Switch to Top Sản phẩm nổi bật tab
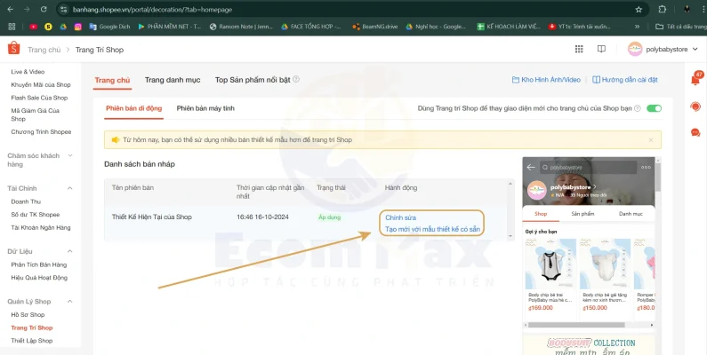Screen dimensions: 707x355 [x=253, y=80]
